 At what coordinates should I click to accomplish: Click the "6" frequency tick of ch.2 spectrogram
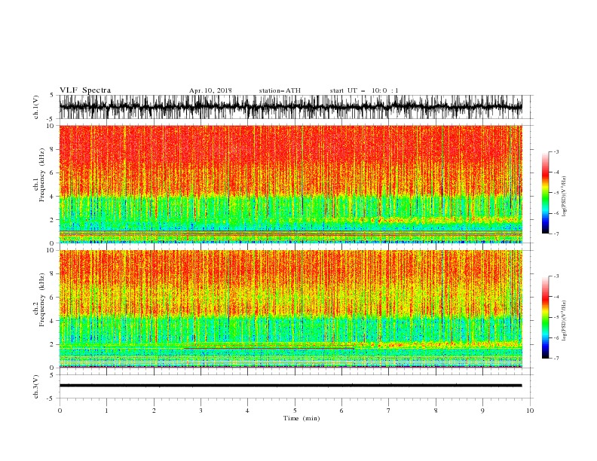pos(53,298)
